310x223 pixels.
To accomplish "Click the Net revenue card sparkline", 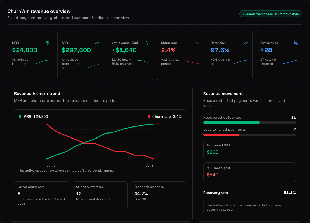I will point(143,62).
